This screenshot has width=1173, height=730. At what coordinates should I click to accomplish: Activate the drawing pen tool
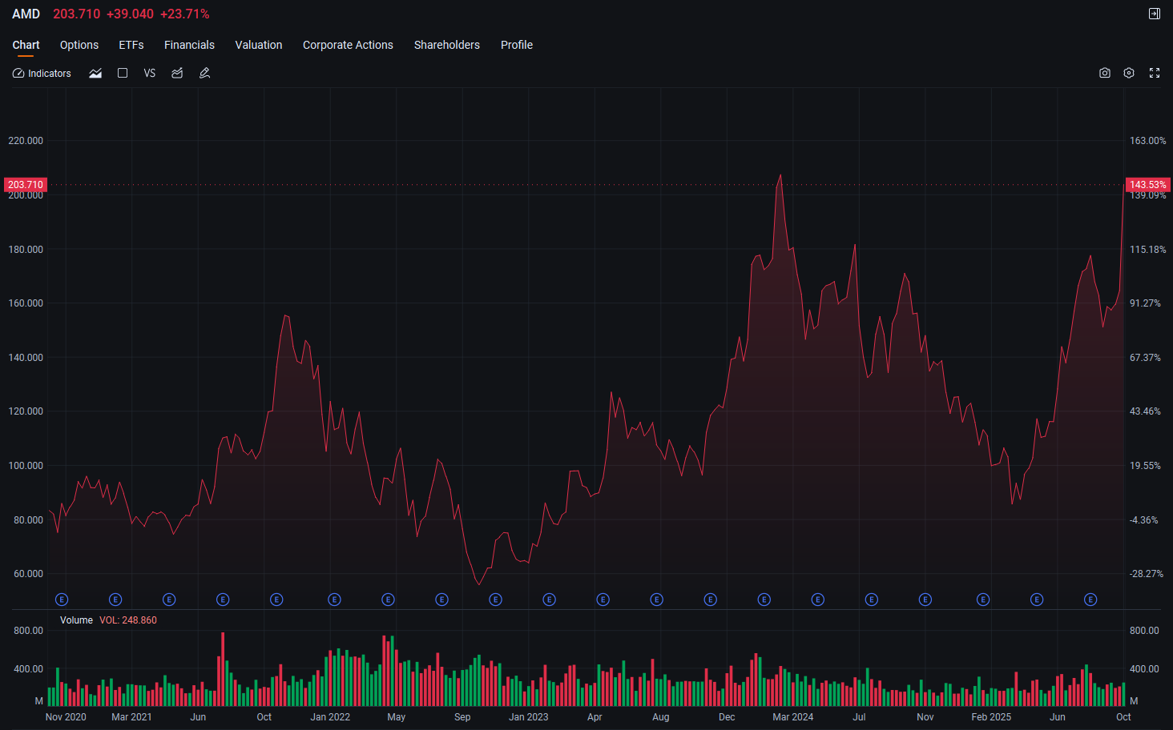click(204, 73)
